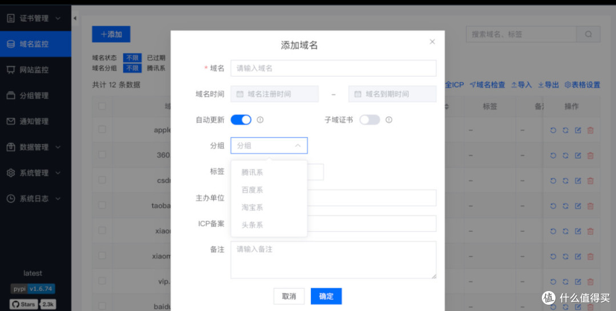Click the edit icon in xiaor row
The image size is (616, 311).
[578, 231]
